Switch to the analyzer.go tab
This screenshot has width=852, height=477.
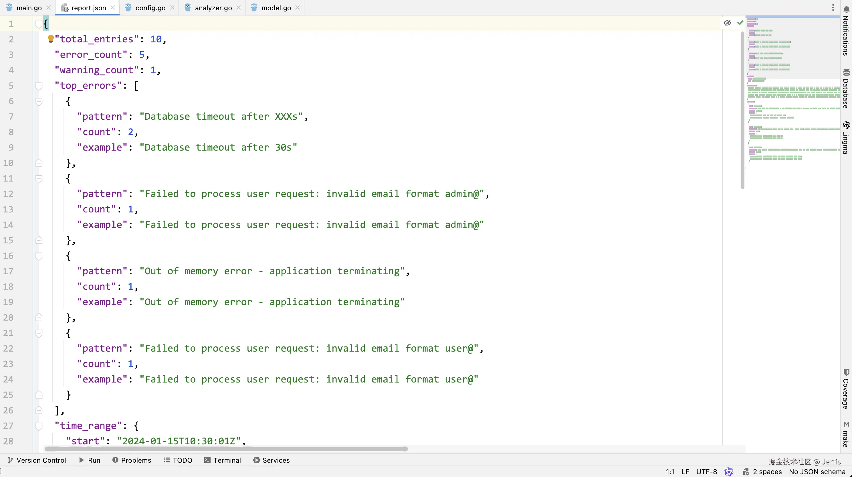click(x=213, y=8)
